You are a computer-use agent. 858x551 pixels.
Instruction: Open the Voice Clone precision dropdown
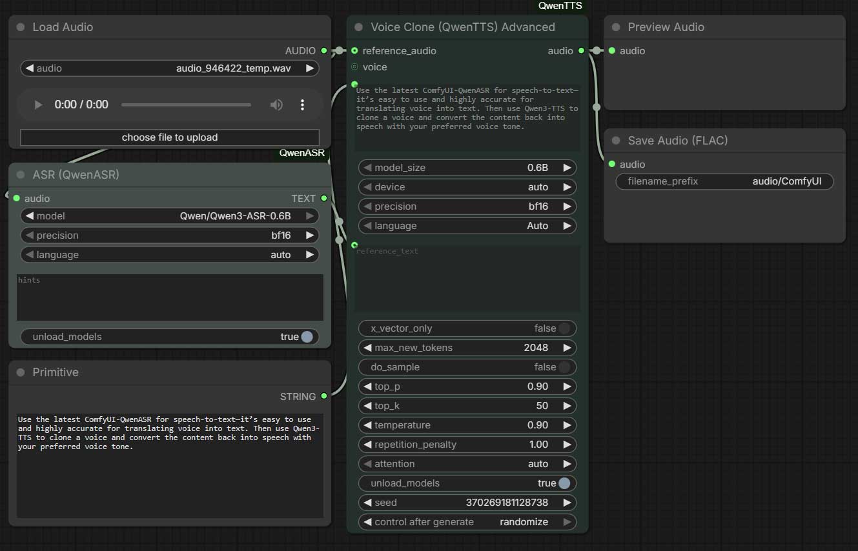[x=467, y=206]
